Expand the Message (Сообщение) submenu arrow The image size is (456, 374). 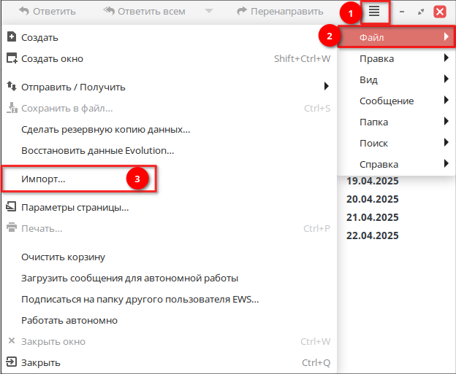pos(446,100)
